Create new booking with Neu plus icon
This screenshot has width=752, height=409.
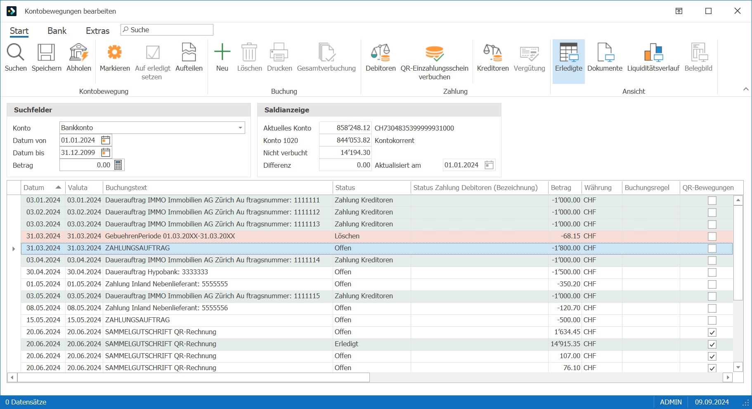point(222,52)
